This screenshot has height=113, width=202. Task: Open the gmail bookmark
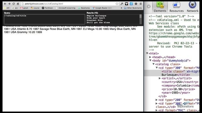click(x=24, y=8)
